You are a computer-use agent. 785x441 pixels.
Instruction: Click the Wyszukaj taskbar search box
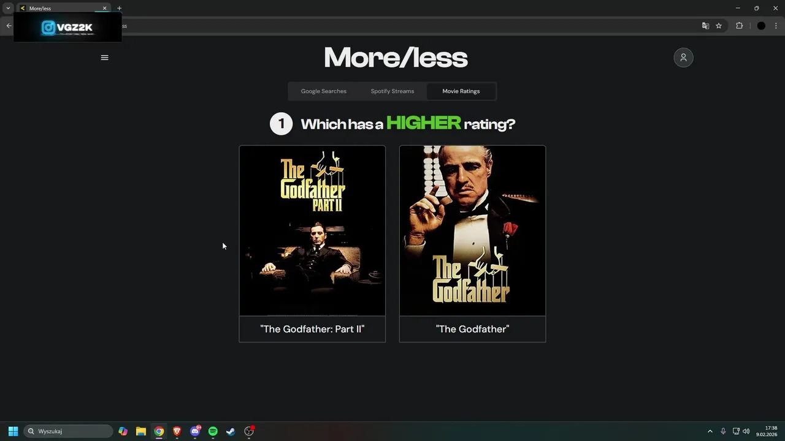click(68, 431)
